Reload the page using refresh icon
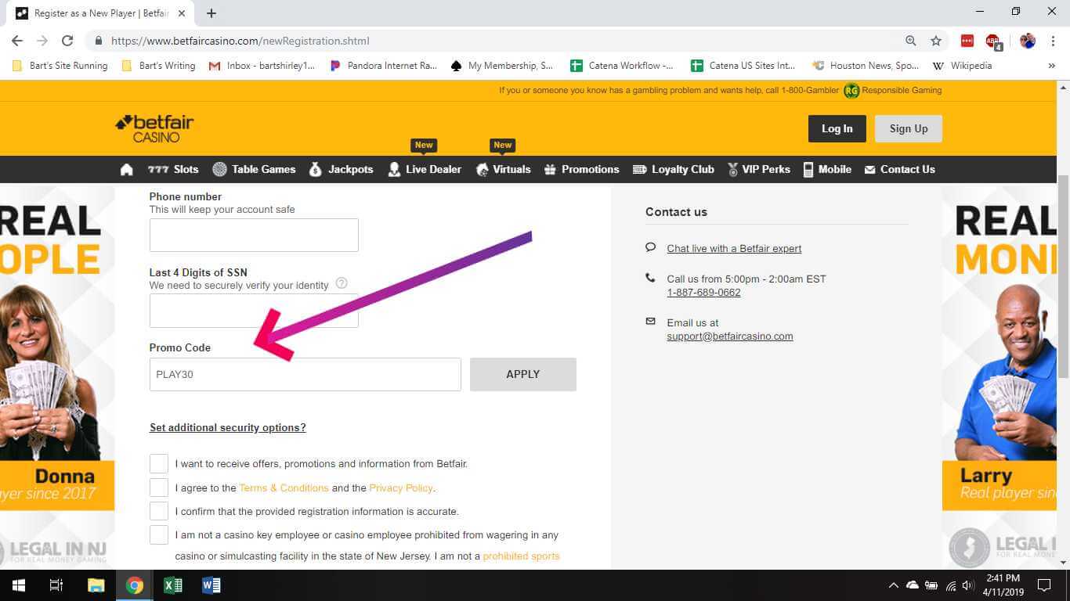Image resolution: width=1070 pixels, height=601 pixels. (x=67, y=41)
